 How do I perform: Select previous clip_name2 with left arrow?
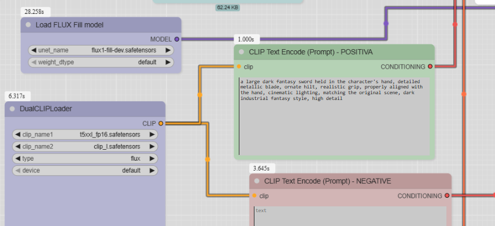click(x=18, y=146)
